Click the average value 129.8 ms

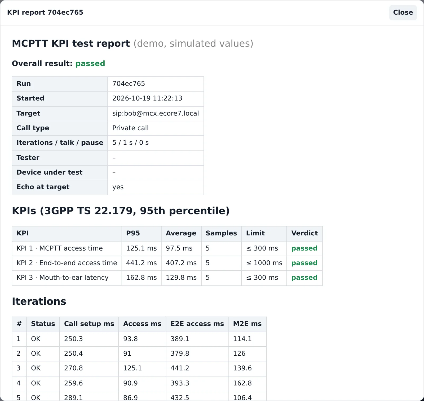pyautogui.click(x=181, y=278)
